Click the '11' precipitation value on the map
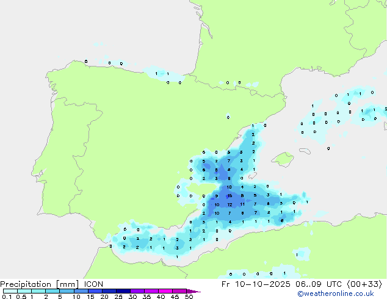Image resolution: width=387 pixels, height=299 pixels. (x=242, y=204)
